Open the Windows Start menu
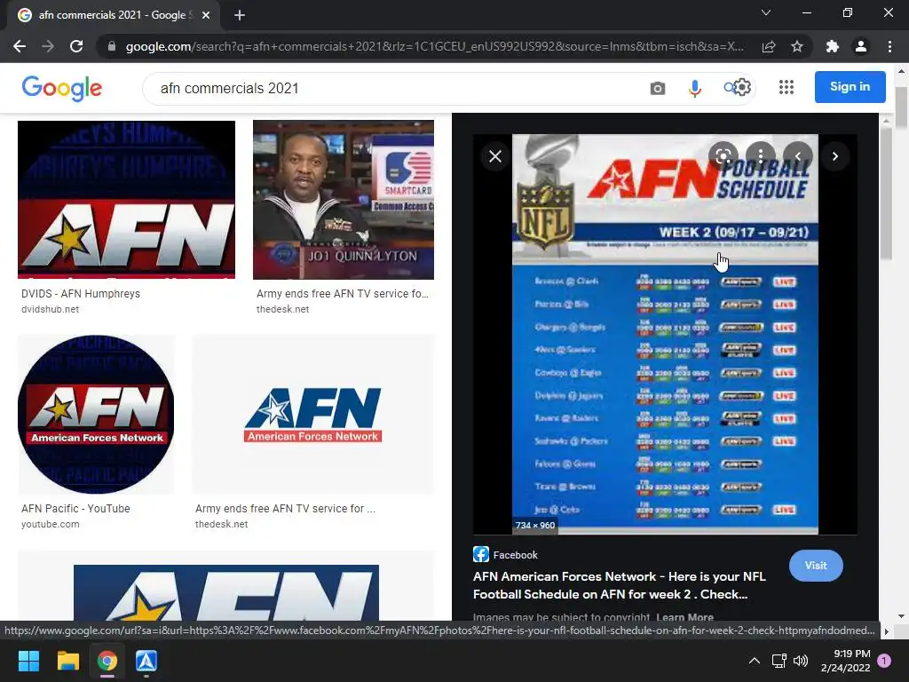Viewport: 909px width, 682px height. click(x=29, y=661)
